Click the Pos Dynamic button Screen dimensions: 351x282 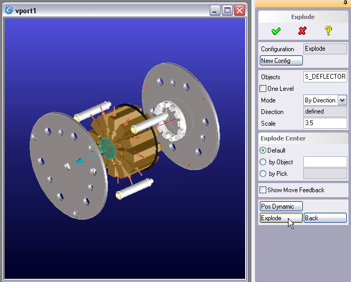coord(281,206)
